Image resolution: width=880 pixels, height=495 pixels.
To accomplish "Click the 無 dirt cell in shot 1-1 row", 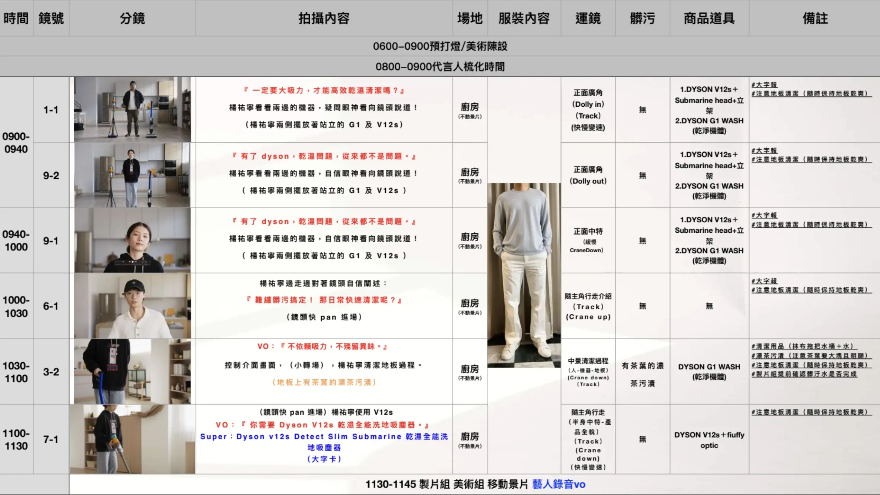I will (642, 110).
